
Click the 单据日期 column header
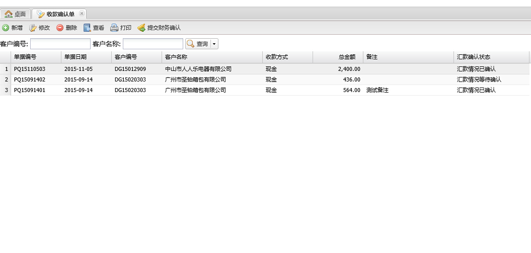tap(86, 57)
